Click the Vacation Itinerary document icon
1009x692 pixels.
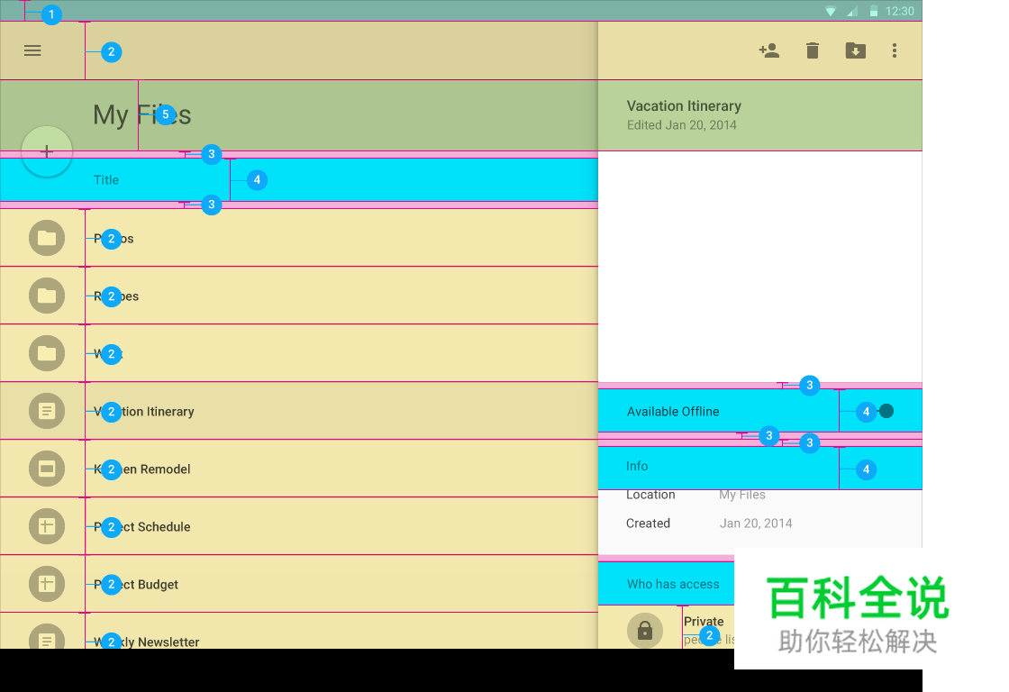coord(45,411)
